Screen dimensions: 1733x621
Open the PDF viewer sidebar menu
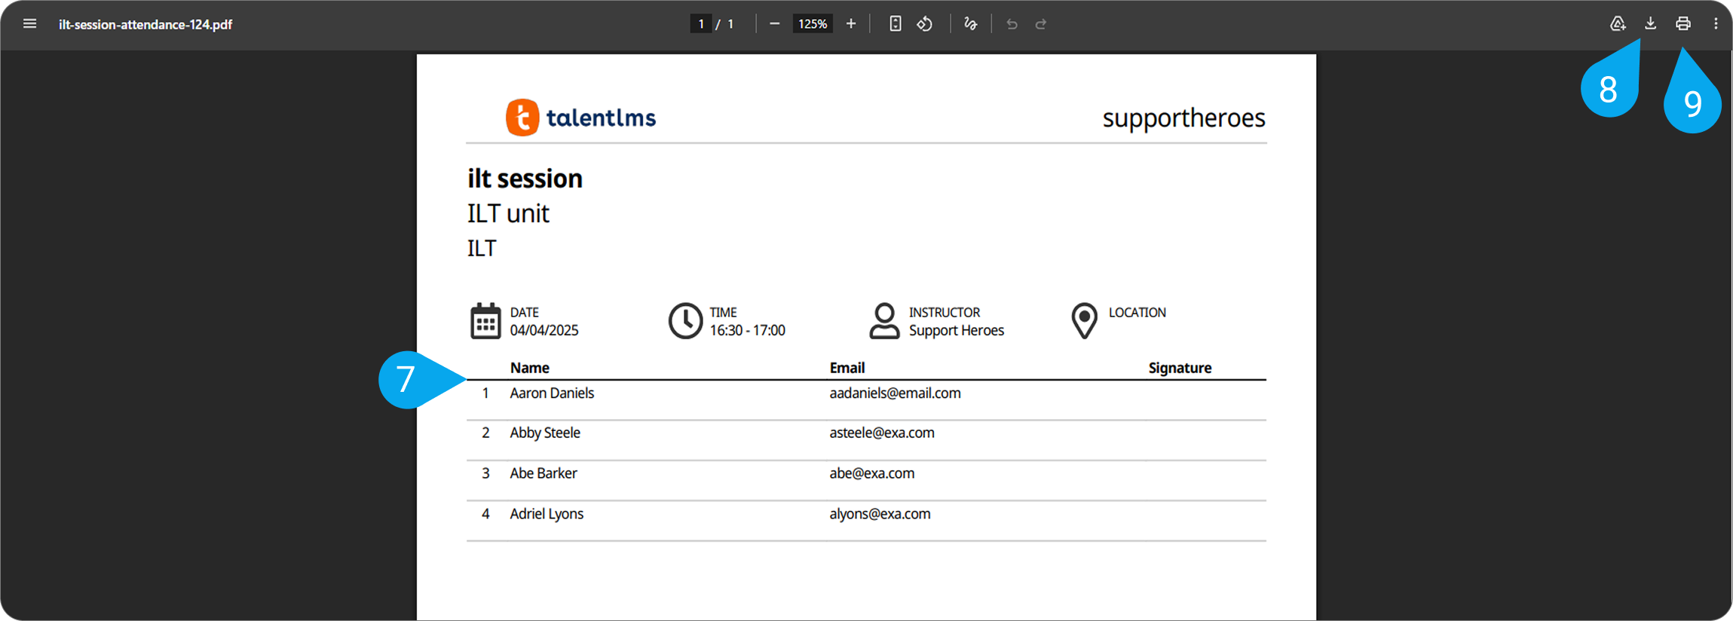point(29,24)
